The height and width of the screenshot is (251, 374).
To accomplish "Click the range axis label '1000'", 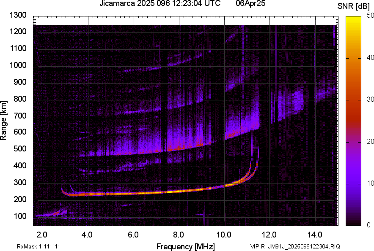I will [18, 65].
